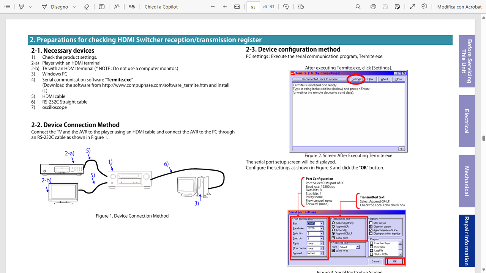Open PDF viewer settings gear

pyautogui.click(x=424, y=7)
